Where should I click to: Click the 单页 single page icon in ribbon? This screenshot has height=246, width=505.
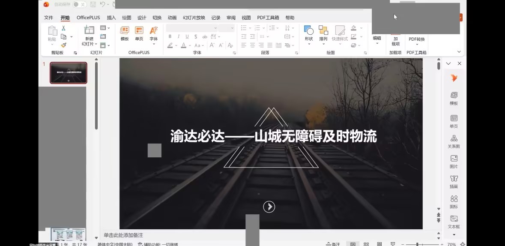coord(139,33)
